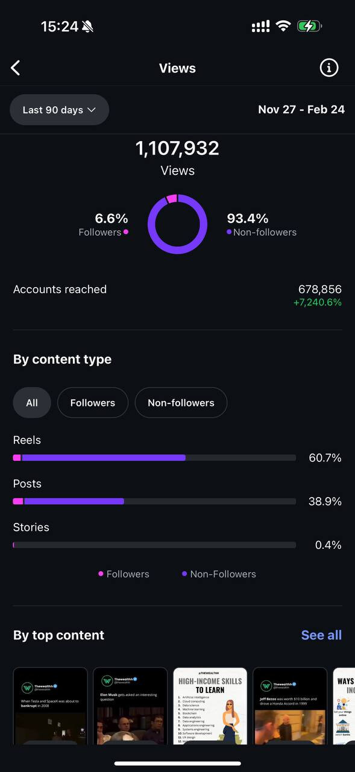Select the Followers filter pill
This screenshot has height=772, width=355.
pos(93,402)
